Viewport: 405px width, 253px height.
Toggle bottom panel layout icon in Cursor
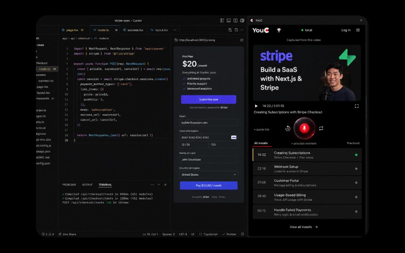tap(229, 21)
